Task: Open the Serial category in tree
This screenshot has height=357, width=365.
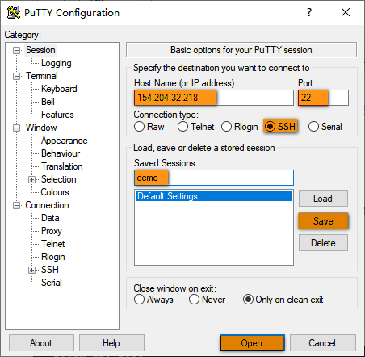Action: [x=52, y=283]
